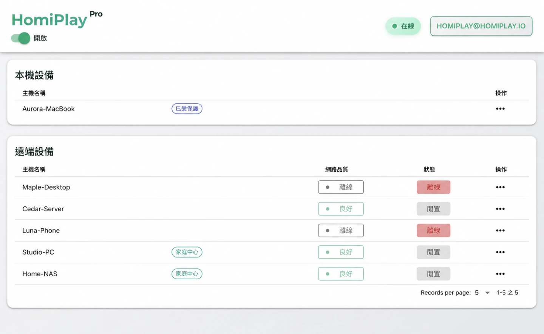Select the Studio-PC host name
Image resolution: width=544 pixels, height=334 pixels.
38,252
